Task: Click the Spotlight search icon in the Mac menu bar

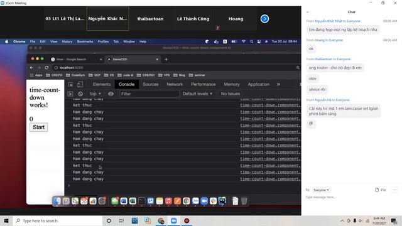Action: tap(251, 41)
